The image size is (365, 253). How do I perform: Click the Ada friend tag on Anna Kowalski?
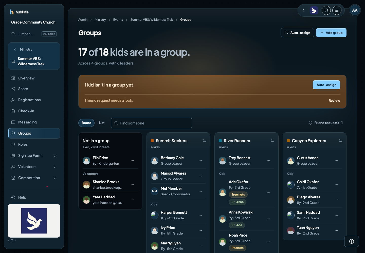[x=237, y=225]
